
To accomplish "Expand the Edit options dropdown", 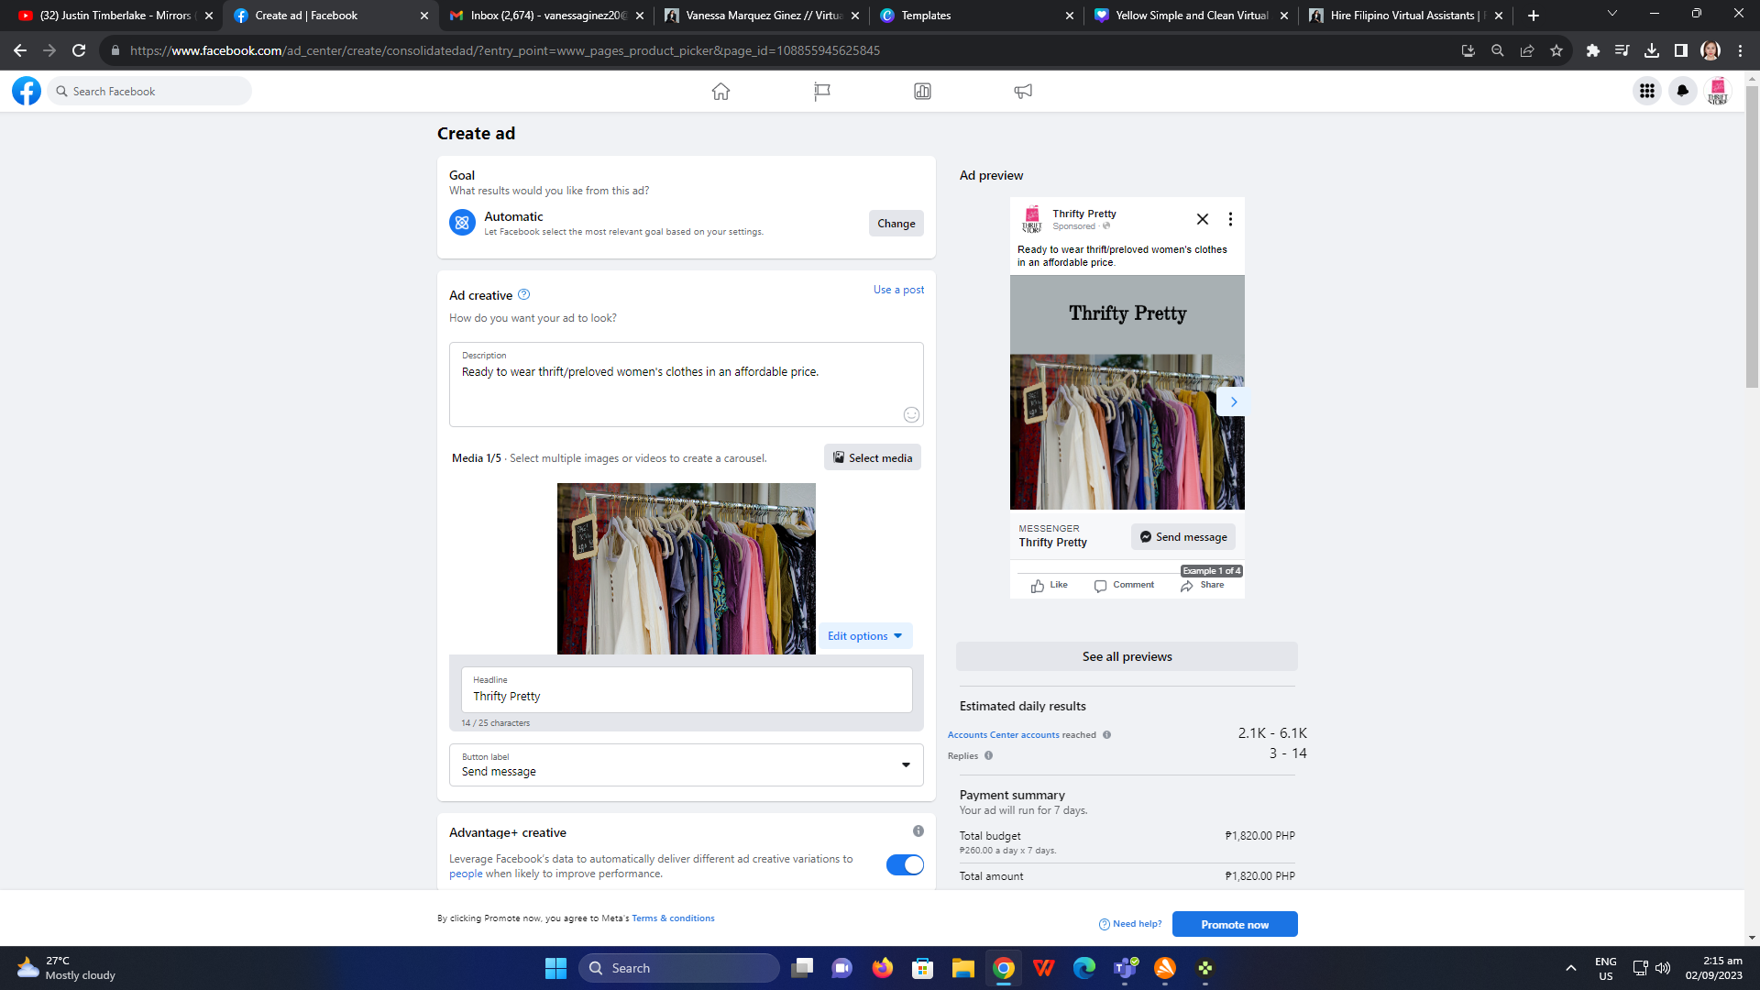I will coord(864,635).
